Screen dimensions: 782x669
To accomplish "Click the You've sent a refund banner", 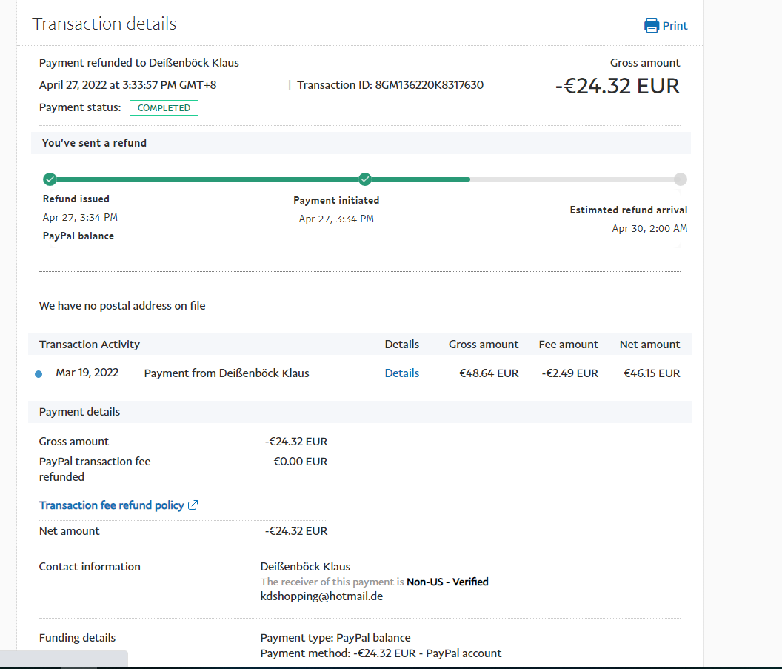I will tap(94, 143).
